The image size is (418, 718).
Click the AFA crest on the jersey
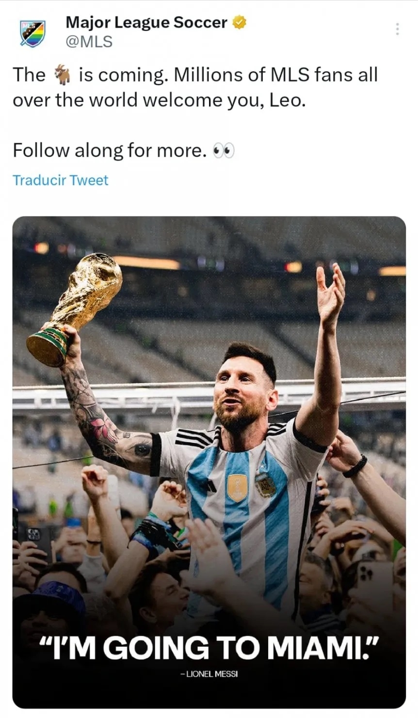[x=265, y=485]
